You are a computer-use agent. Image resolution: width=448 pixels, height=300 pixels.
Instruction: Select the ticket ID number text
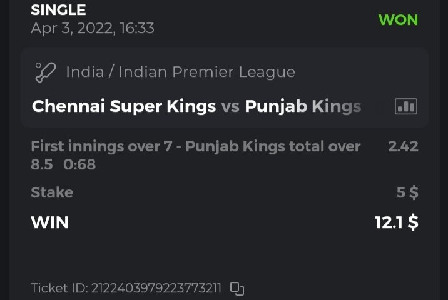pyautogui.click(x=156, y=288)
